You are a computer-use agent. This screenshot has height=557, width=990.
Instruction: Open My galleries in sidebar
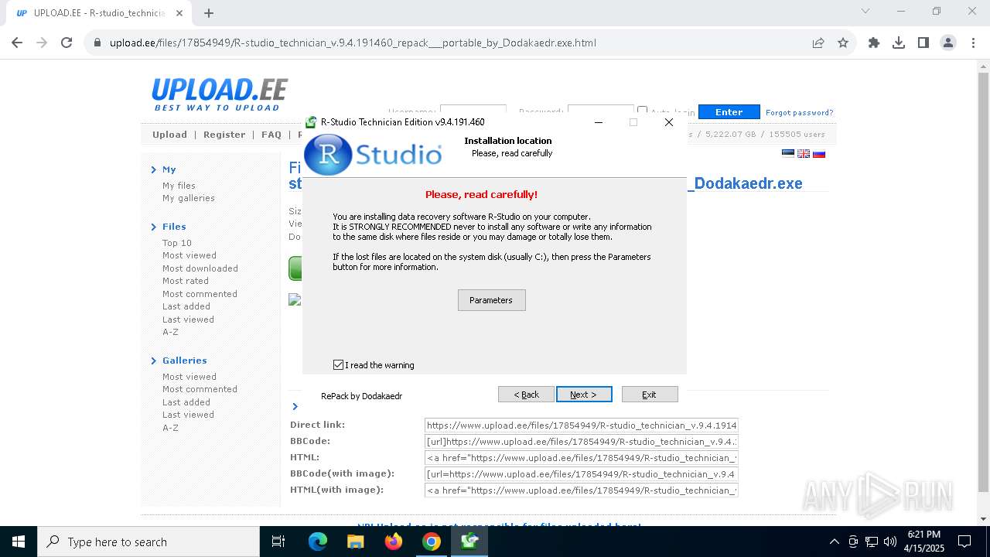pos(189,198)
